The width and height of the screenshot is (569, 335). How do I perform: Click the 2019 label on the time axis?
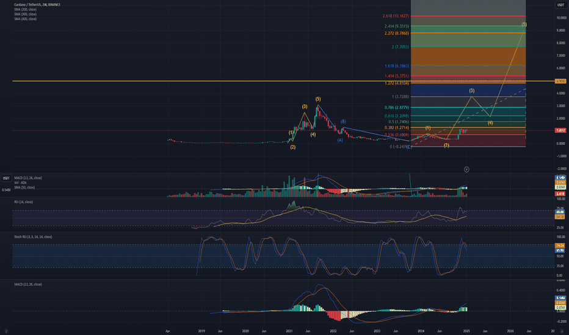[201, 331]
